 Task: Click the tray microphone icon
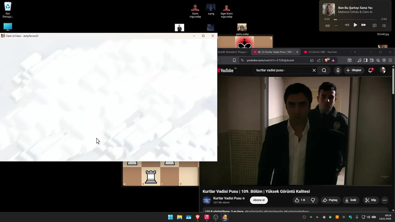(x=357, y=217)
